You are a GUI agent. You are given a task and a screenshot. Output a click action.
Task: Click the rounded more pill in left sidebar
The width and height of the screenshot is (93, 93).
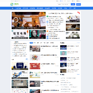27,59
